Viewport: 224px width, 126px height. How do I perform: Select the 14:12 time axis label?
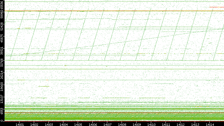(x=181, y=124)
